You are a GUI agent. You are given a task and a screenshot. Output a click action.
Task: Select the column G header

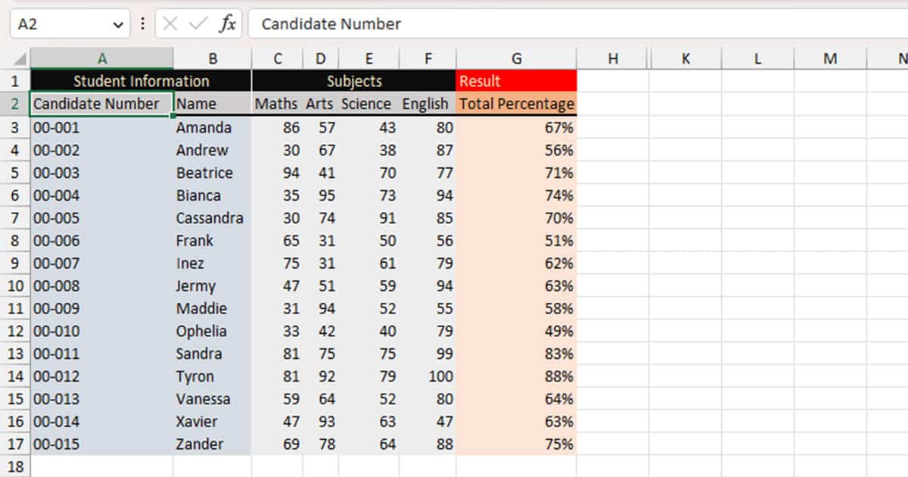[x=516, y=59]
